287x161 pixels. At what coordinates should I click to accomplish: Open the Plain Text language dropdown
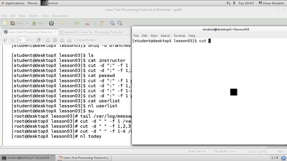(196, 152)
